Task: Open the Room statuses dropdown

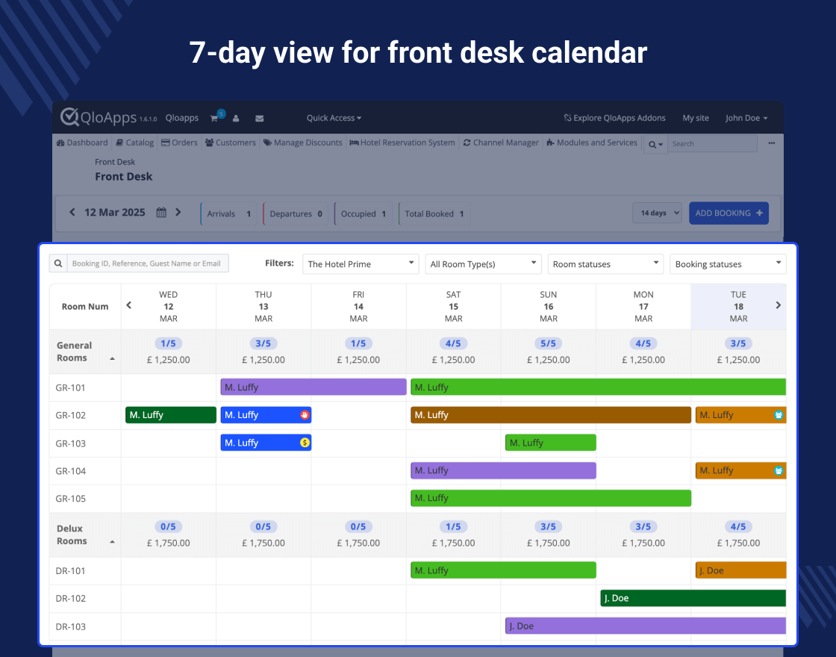Action: pyautogui.click(x=605, y=264)
